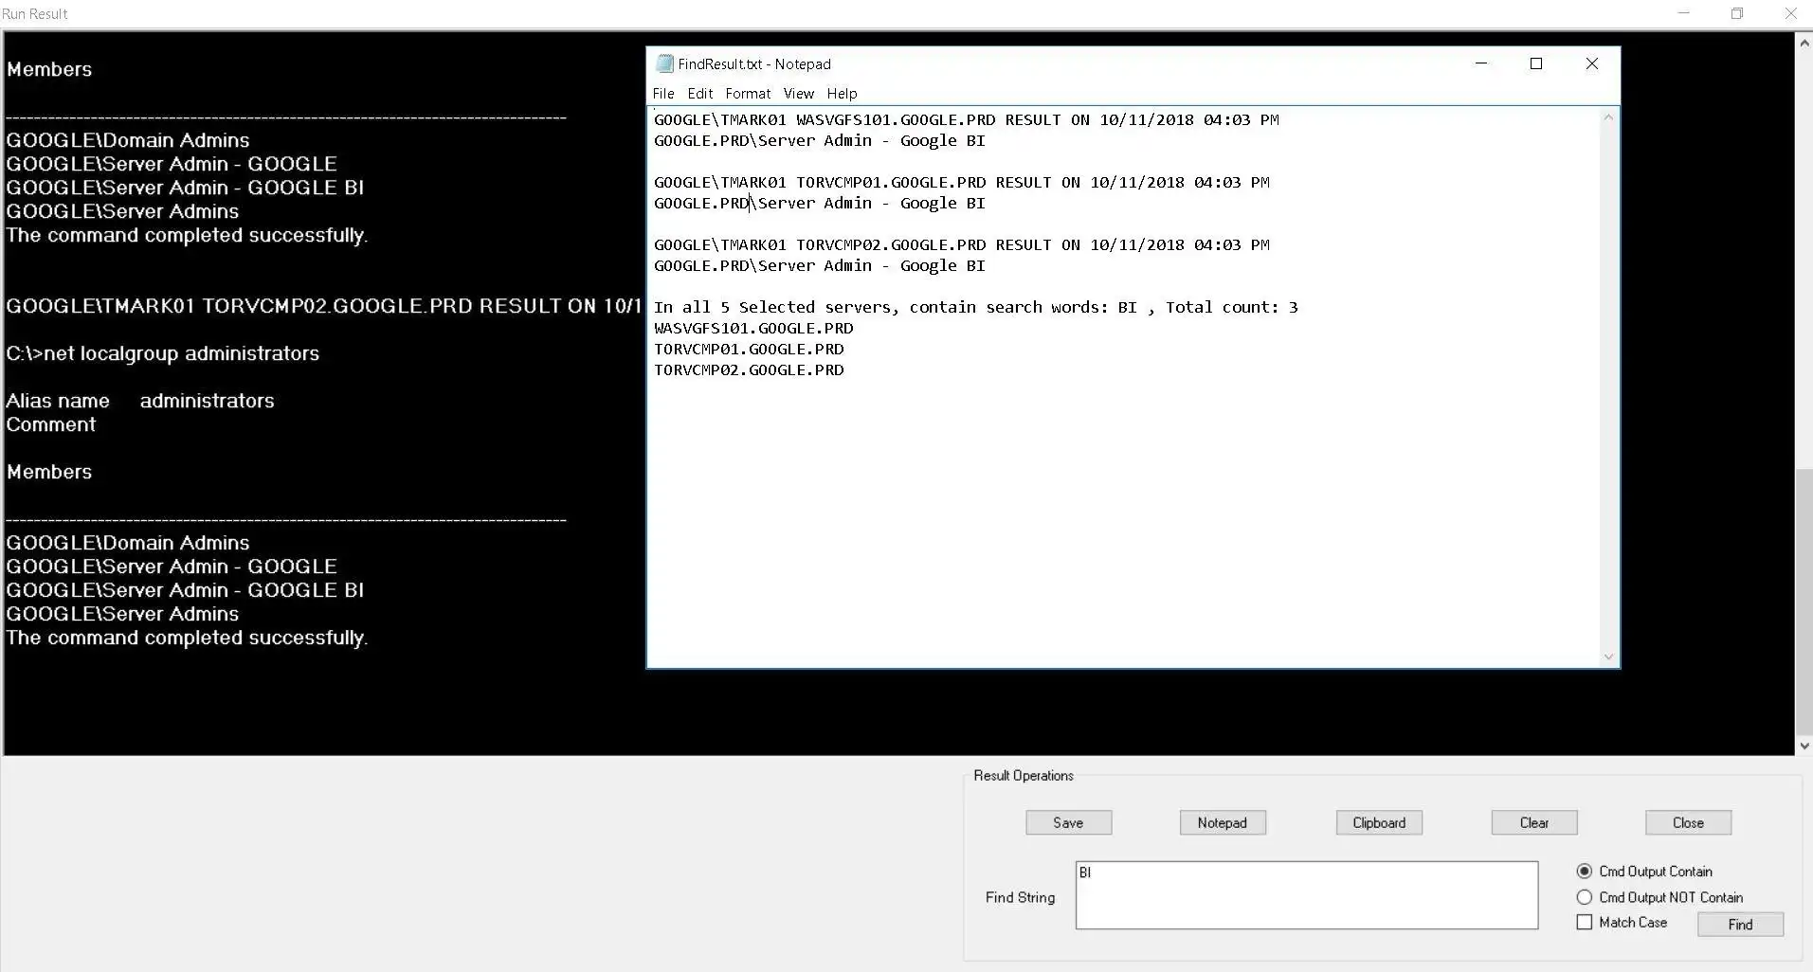Click the 'Comment' line in console output
The height and width of the screenshot is (972, 1813).
pyautogui.click(x=51, y=424)
